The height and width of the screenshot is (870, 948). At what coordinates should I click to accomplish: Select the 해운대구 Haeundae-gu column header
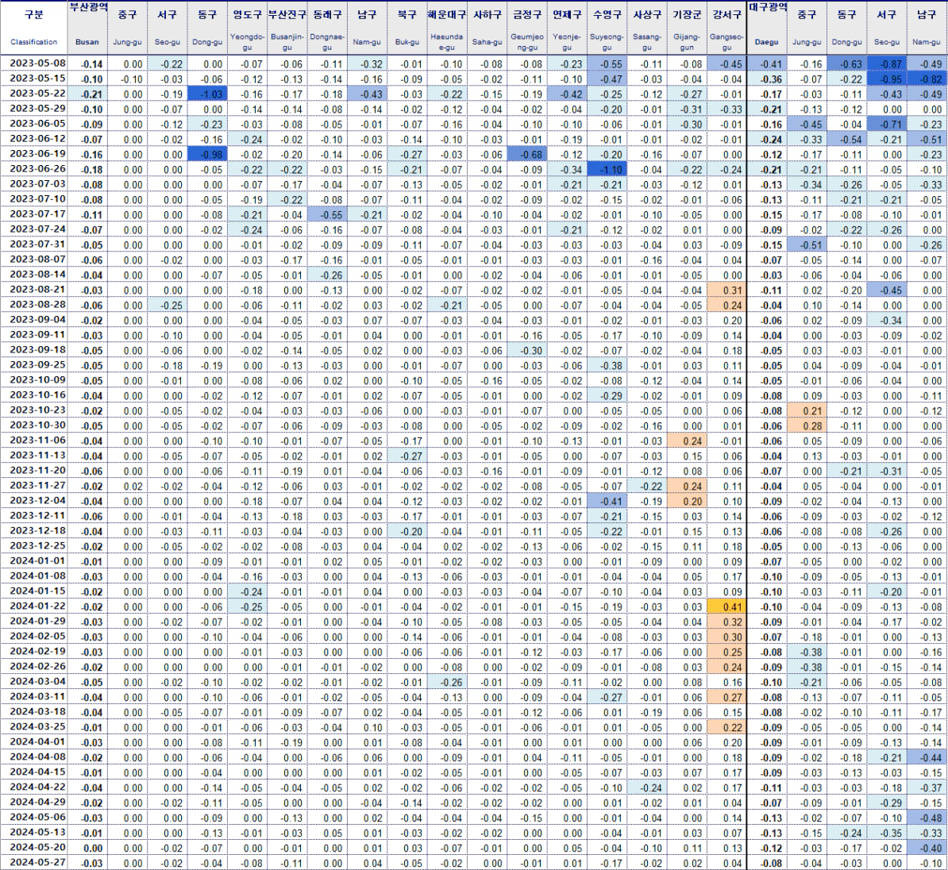point(447,28)
